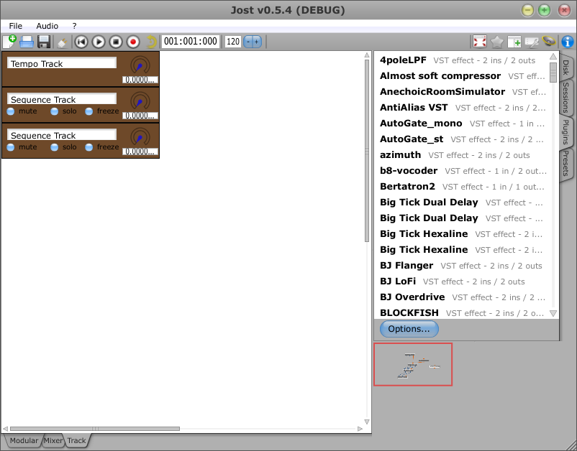
Task: Open audio settings via the speaker icon
Action: [549, 42]
